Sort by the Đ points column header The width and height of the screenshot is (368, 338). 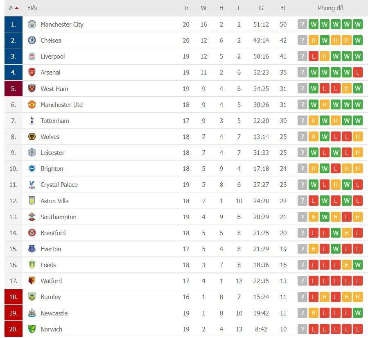point(283,8)
